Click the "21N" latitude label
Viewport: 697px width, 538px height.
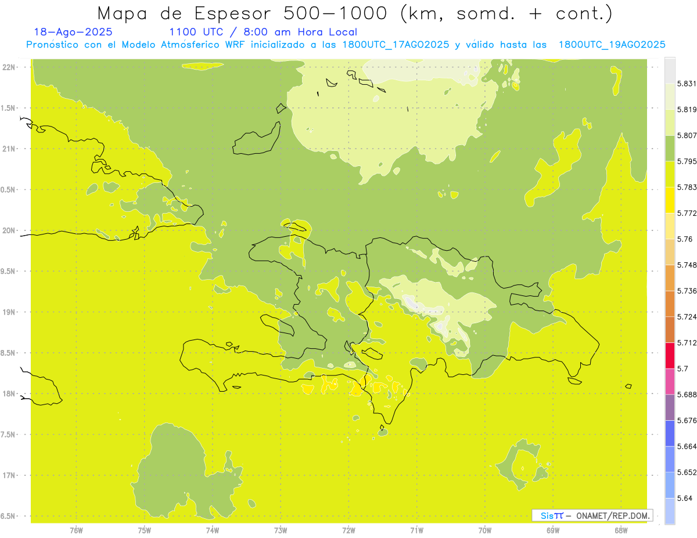[9, 149]
